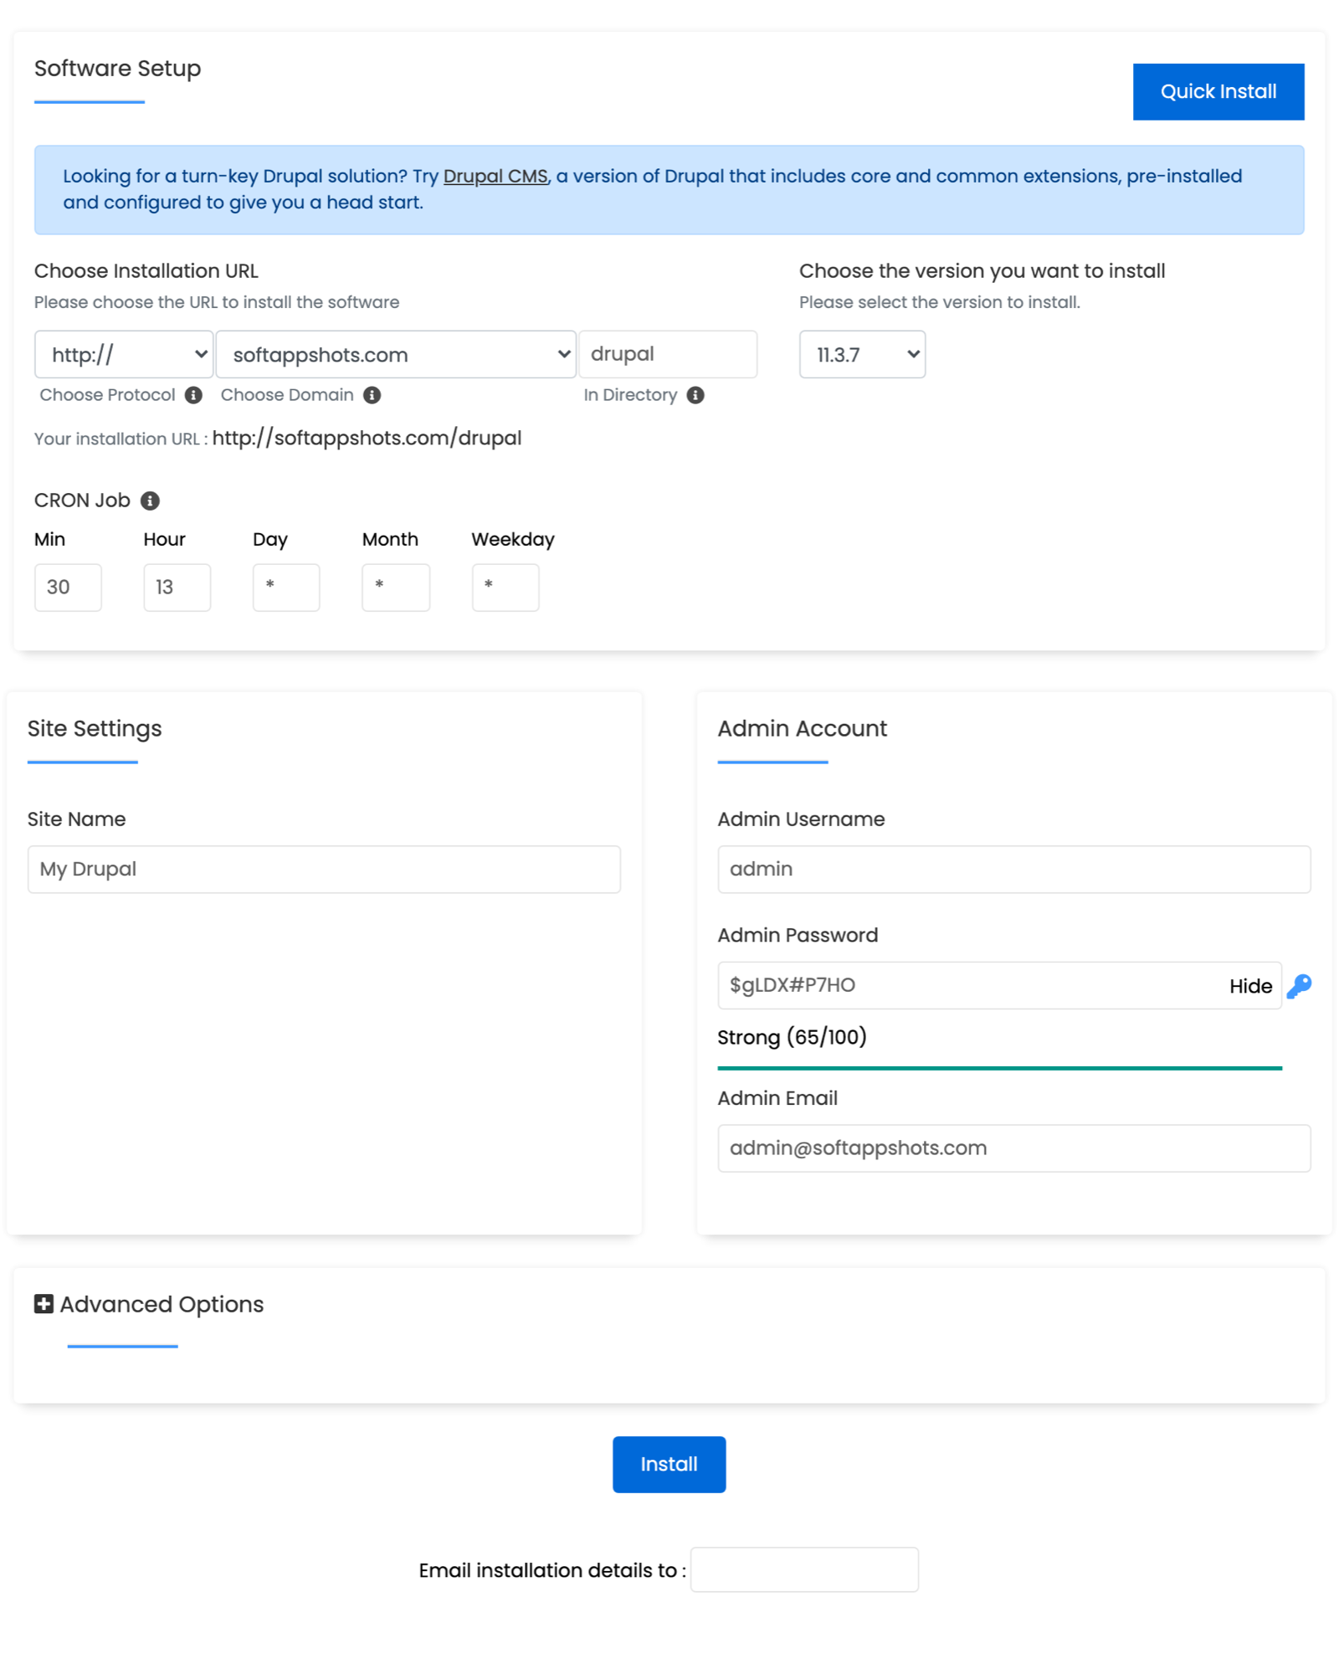Click the Site Name field containing My Drupal
The width and height of the screenshot is (1339, 1674).
[x=323, y=869]
